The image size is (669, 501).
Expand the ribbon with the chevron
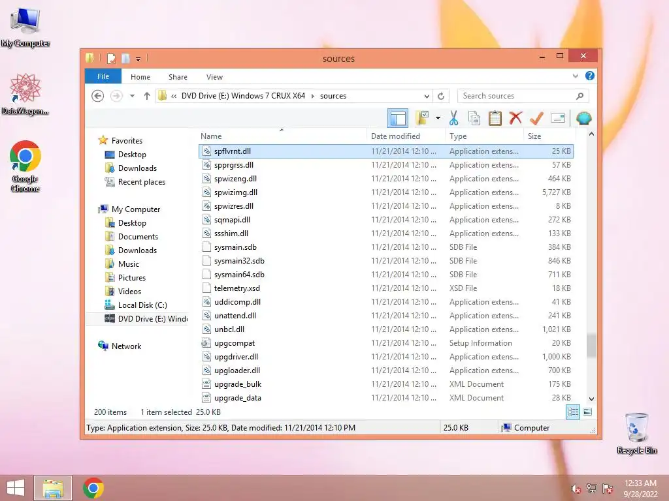(x=575, y=76)
